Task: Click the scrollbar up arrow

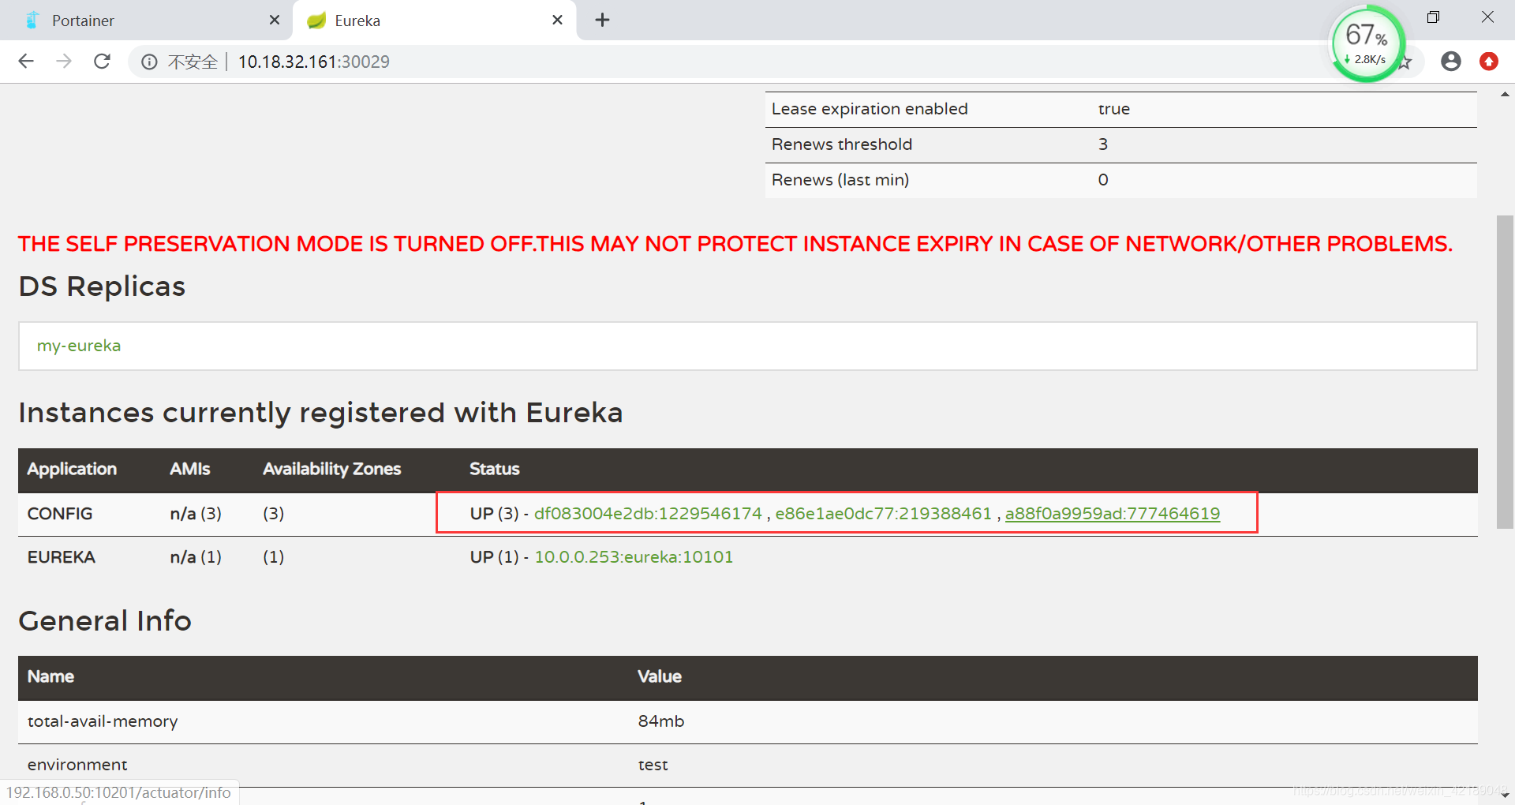Action: click(1505, 94)
